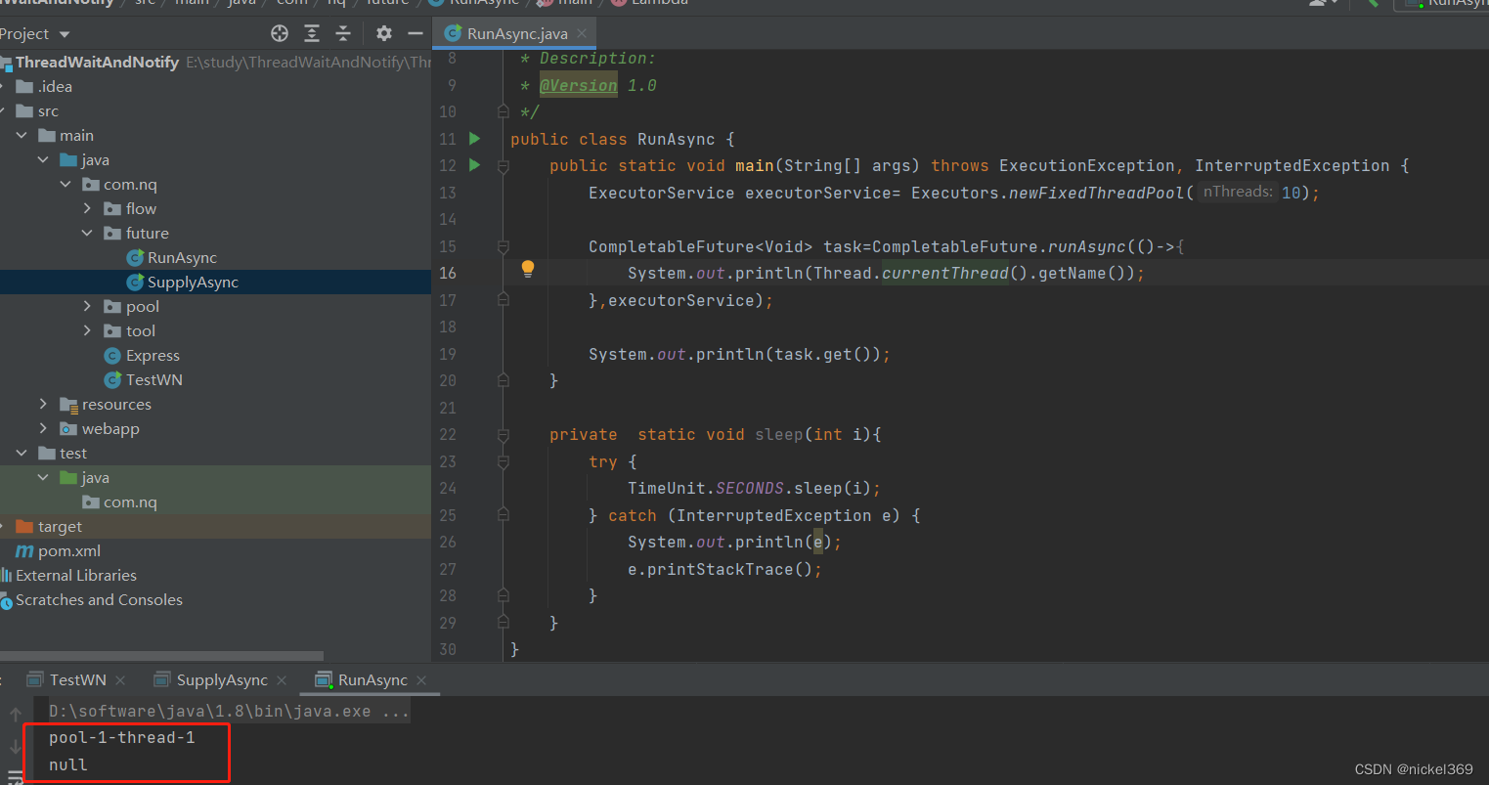Open Project panel settings gear
This screenshot has height=785, width=1489.
click(384, 33)
